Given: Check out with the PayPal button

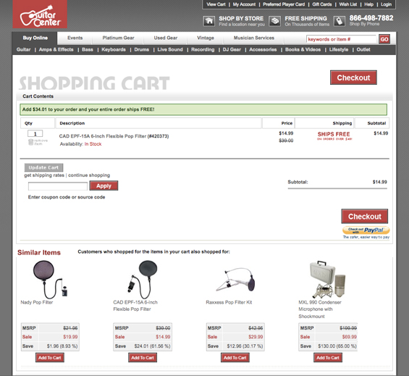Looking at the screenshot, I should point(366,230).
